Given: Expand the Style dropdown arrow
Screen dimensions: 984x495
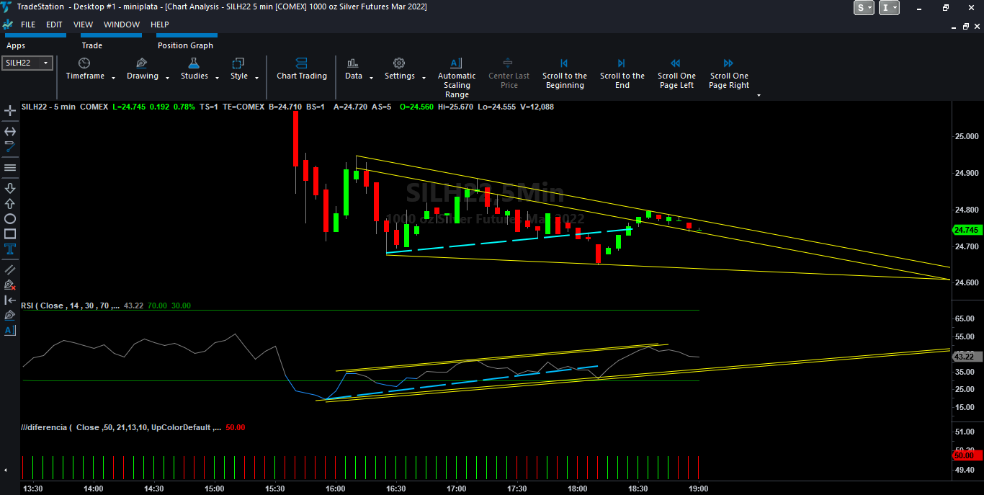Looking at the screenshot, I should [x=256, y=78].
